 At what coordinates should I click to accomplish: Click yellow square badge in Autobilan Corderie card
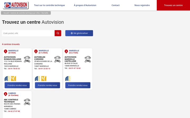(x=44, y=78)
